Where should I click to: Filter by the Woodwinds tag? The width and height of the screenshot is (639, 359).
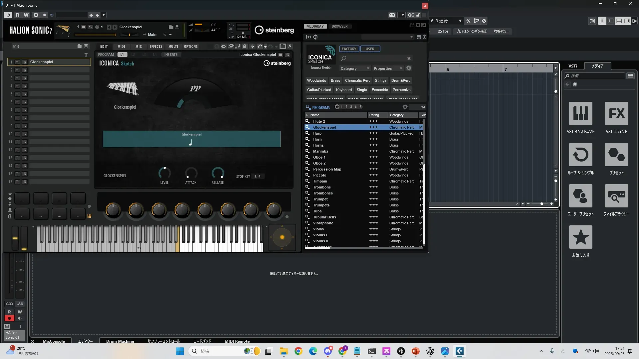pos(316,80)
